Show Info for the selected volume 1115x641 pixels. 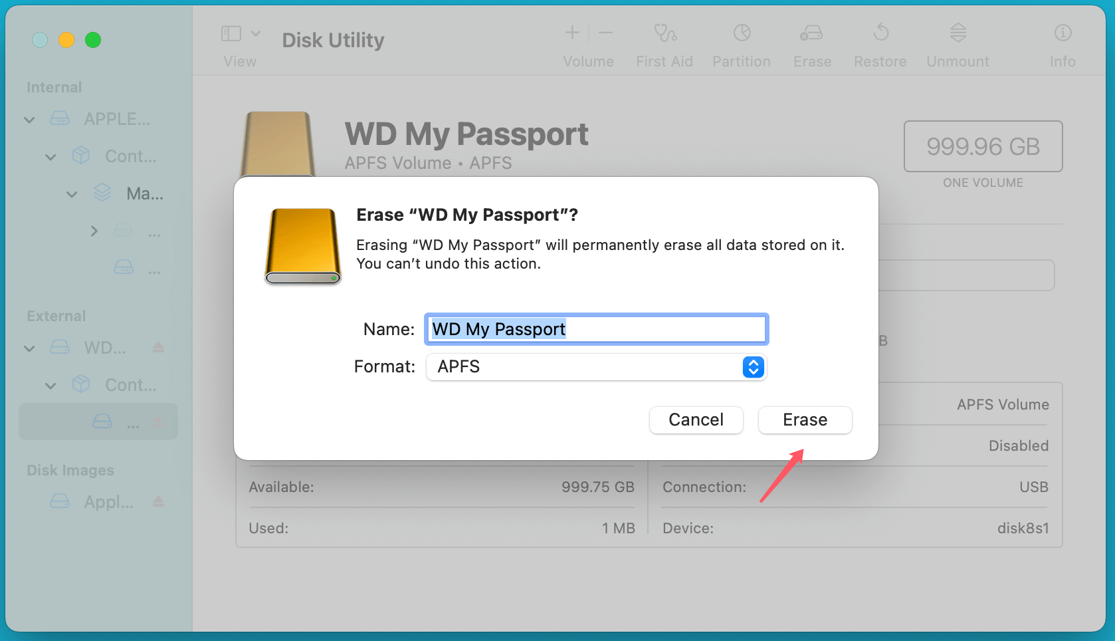click(1062, 42)
